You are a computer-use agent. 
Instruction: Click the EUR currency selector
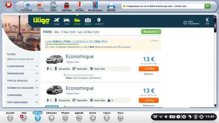207,21
